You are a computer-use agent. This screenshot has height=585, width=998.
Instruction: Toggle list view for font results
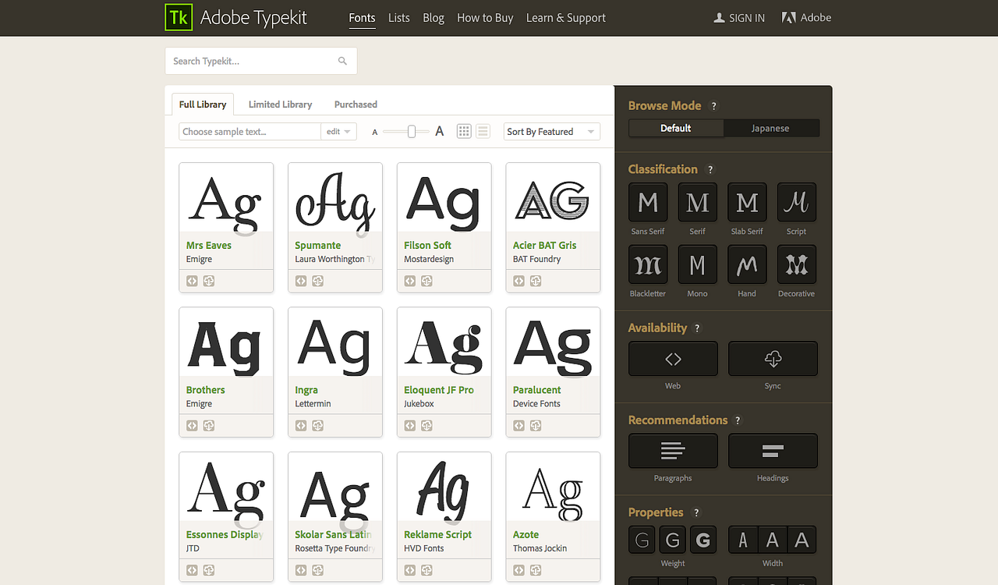(483, 131)
